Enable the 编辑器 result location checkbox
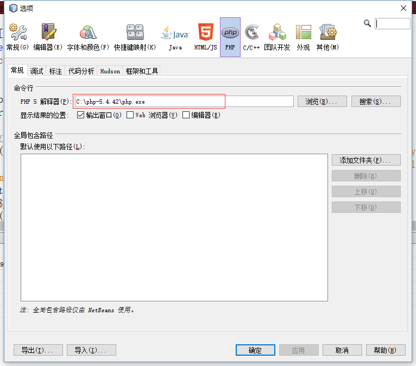 point(186,115)
